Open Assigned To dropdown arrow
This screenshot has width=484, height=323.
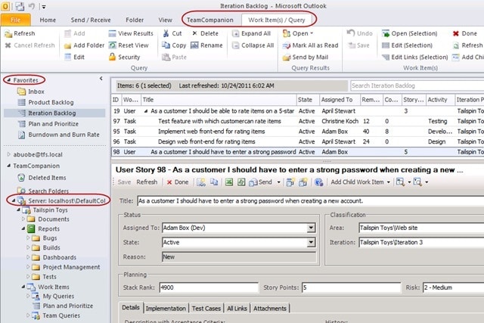[x=311, y=228]
